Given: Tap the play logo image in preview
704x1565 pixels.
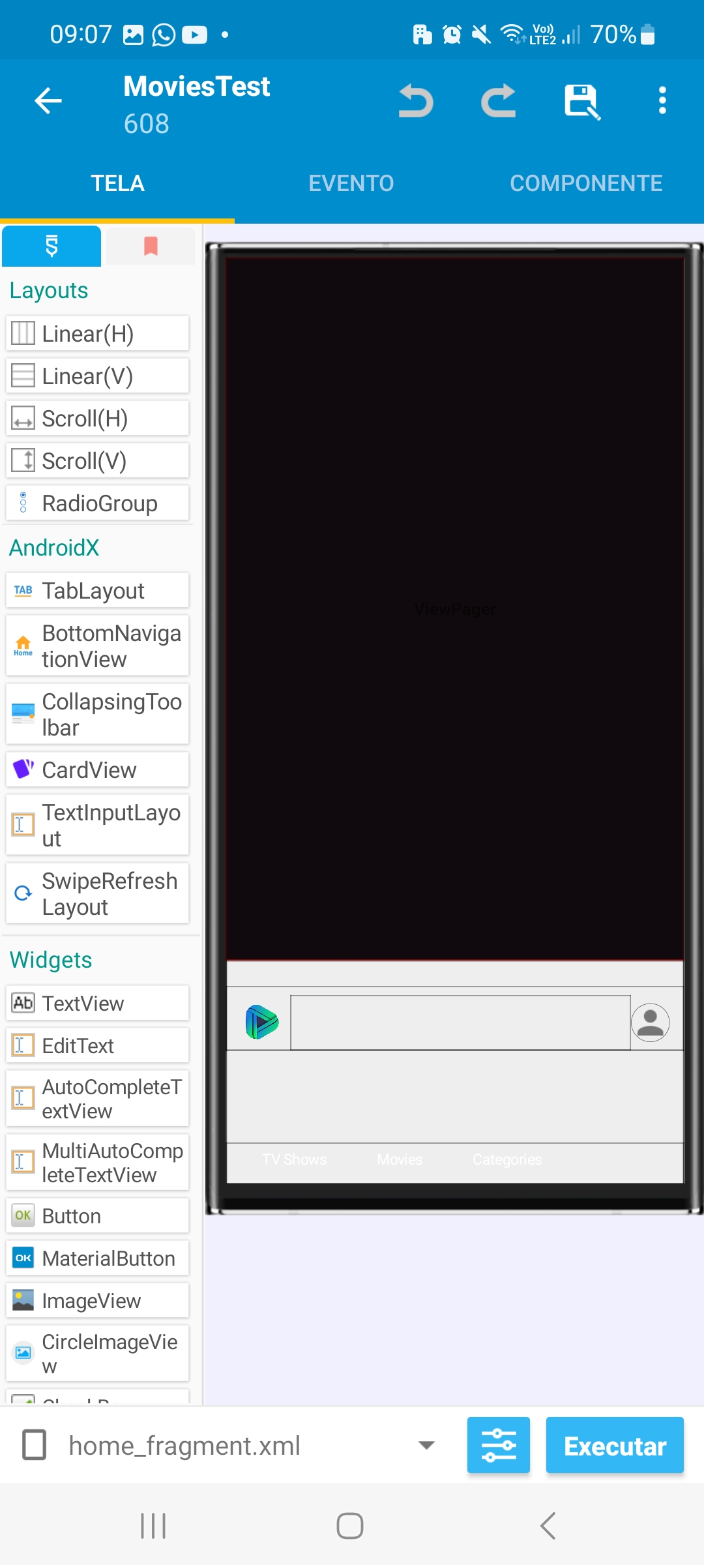Looking at the screenshot, I should click(262, 1022).
